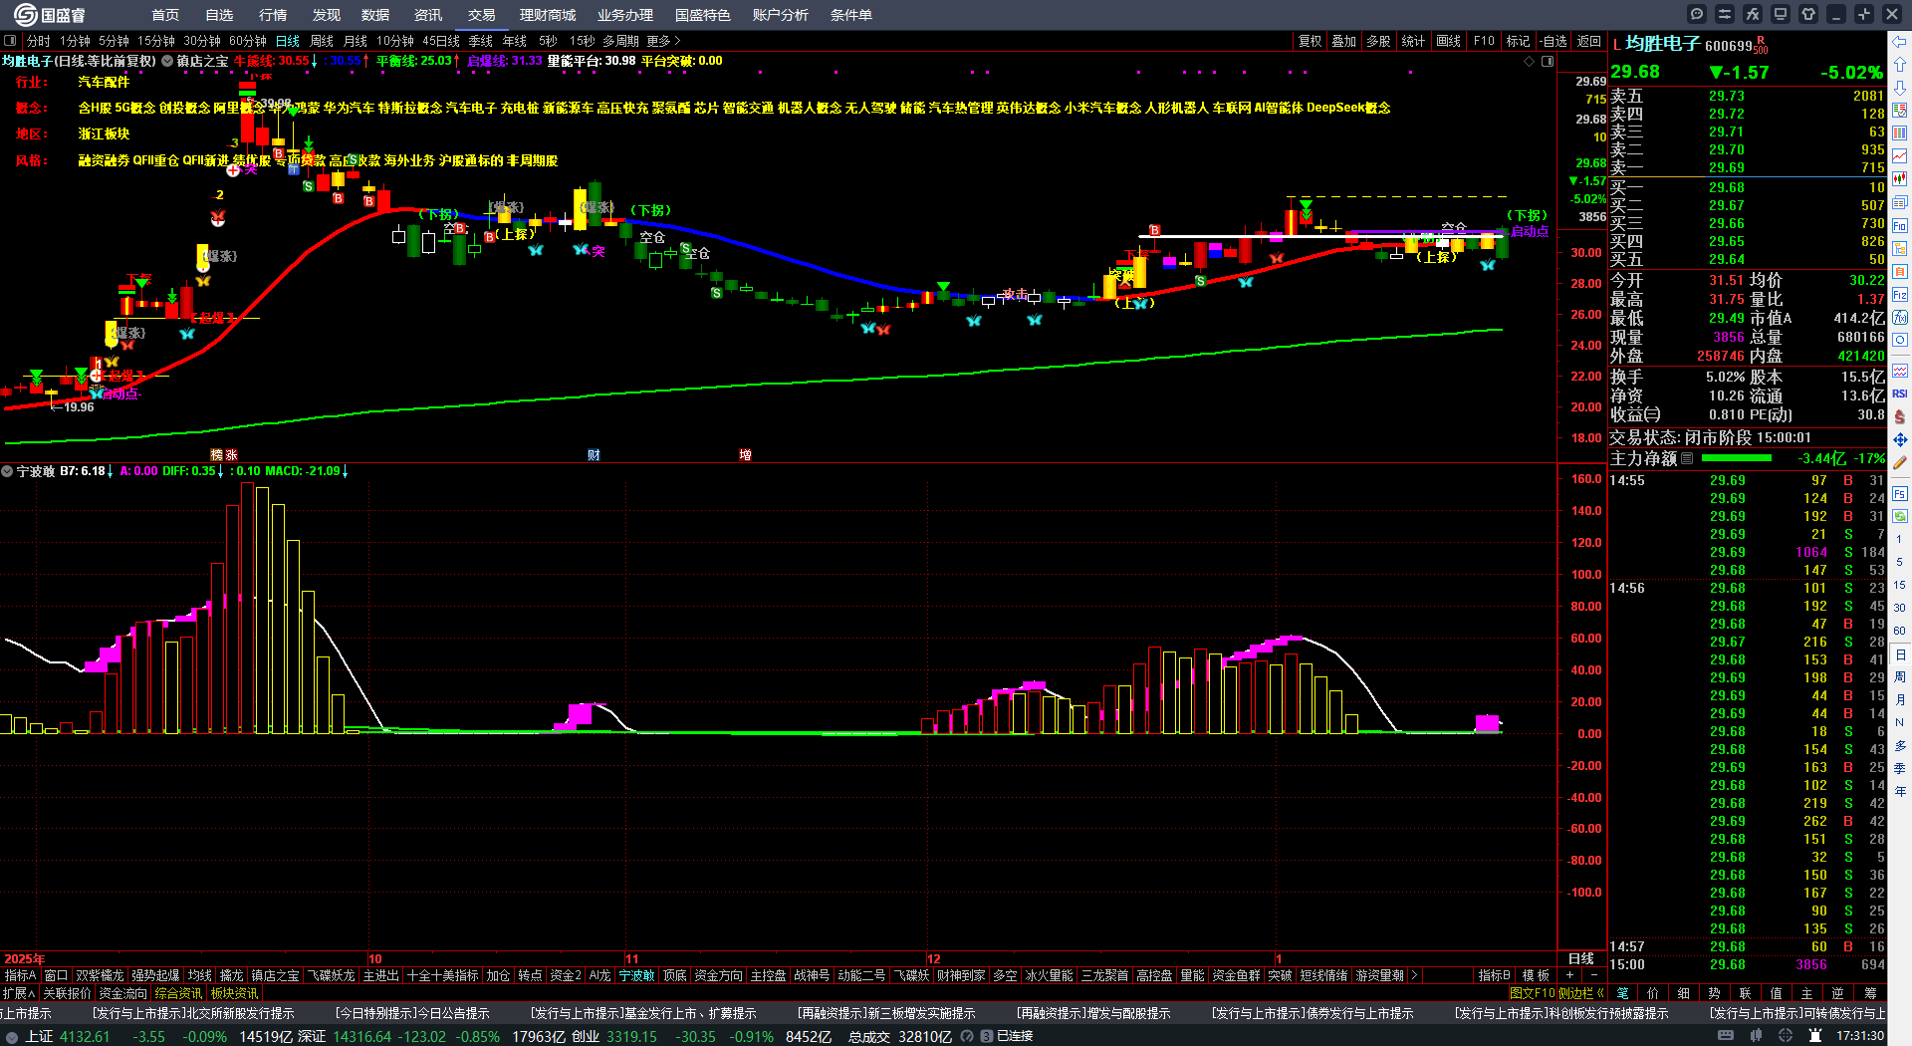Click the 复权 button
The image size is (1912, 1046).
(x=1310, y=41)
